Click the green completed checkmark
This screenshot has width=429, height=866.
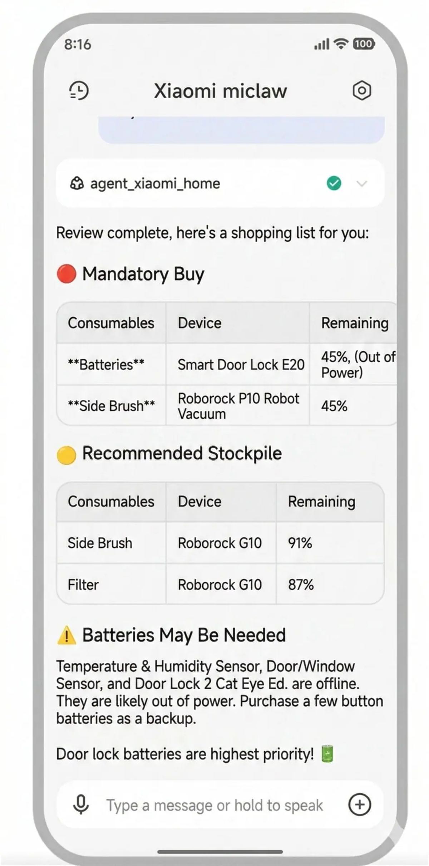coord(334,183)
